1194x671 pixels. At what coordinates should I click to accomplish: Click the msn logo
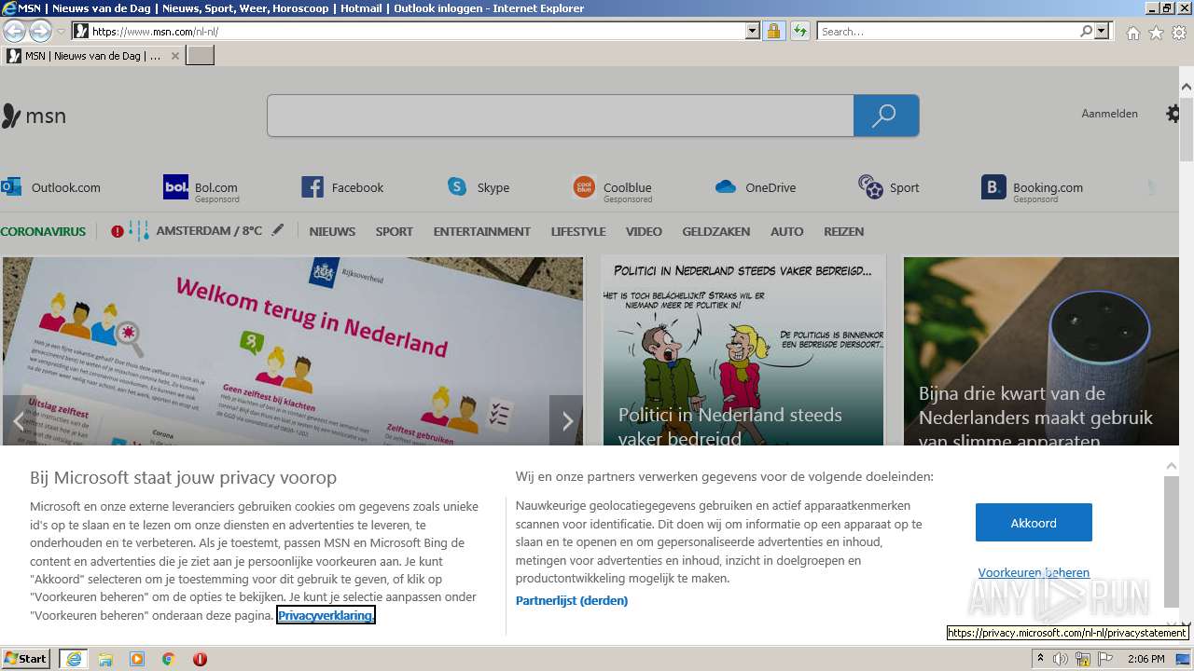[x=35, y=116]
